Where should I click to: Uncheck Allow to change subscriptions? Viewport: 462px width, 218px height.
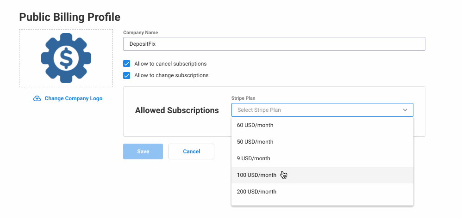[127, 75]
